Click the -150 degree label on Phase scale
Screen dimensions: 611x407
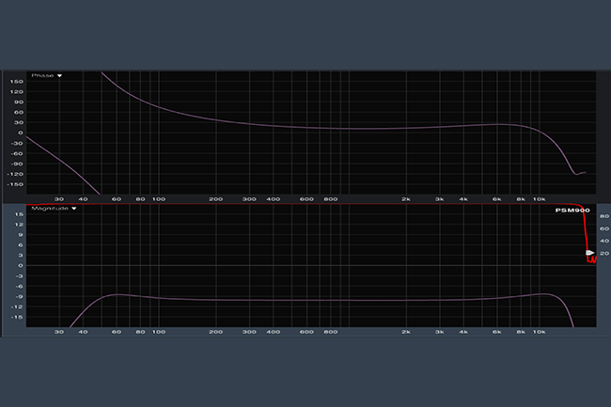tap(16, 185)
